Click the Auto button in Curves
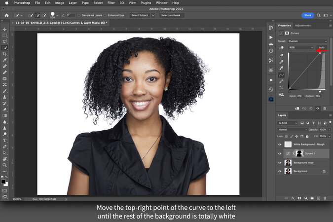Viewport: 333px width, 222px height. pos(322,47)
